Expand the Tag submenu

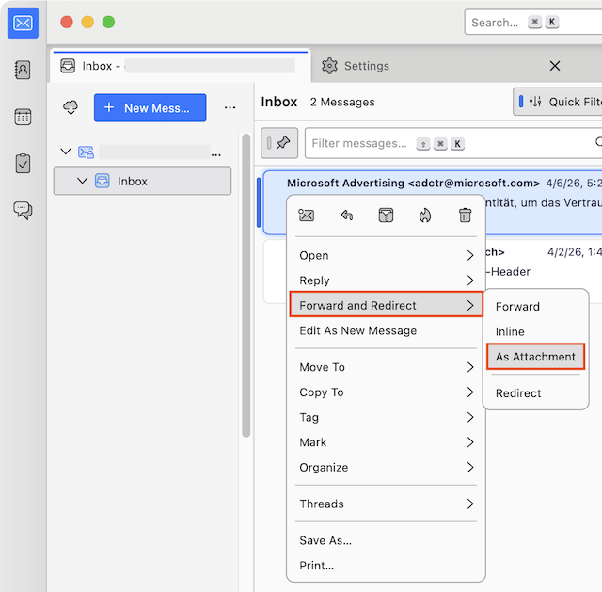tap(387, 417)
